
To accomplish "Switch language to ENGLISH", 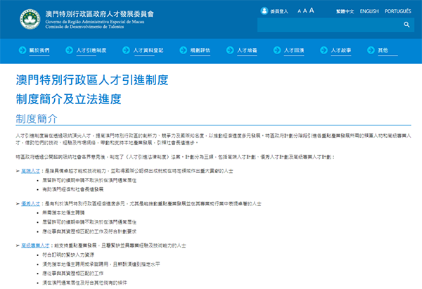I will (x=369, y=11).
